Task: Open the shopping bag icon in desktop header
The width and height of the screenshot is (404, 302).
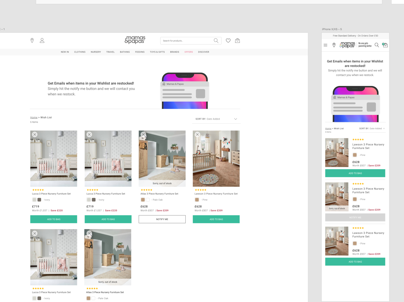Action: click(x=237, y=40)
